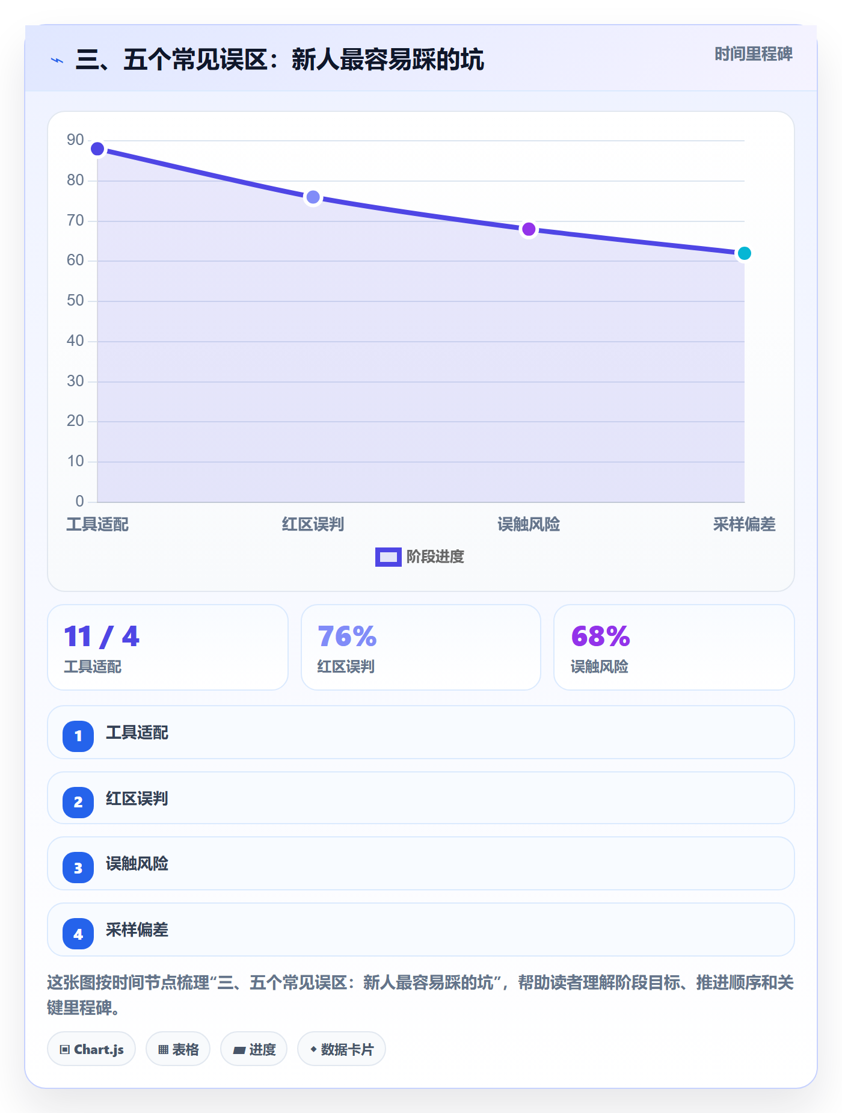This screenshot has height=1113, width=842.
Task: Select the 工具适配 data point on the chart line
Action: point(97,149)
